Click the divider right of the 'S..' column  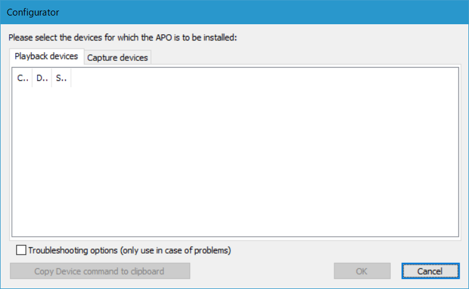pos(71,79)
